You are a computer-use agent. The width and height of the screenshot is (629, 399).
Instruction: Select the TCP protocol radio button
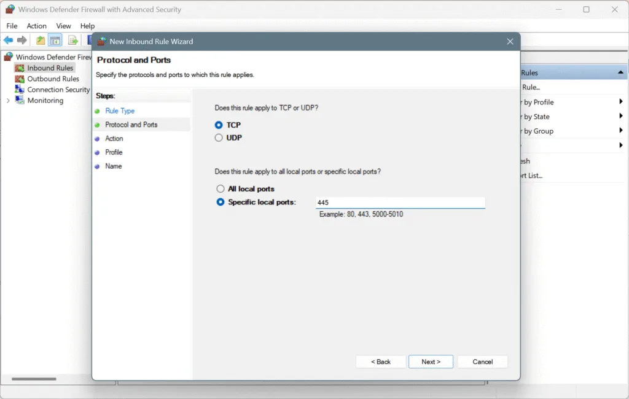pos(219,124)
